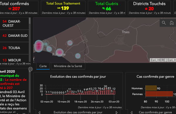Select DAKAR-OUEST in the district list

(x=14, y=23)
